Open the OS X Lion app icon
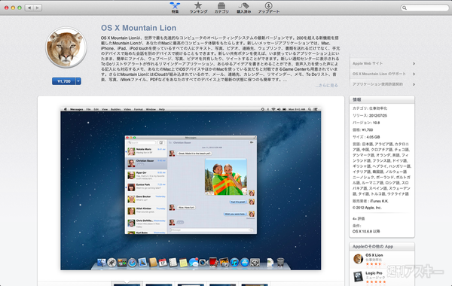This screenshot has height=286, width=452. [359, 259]
